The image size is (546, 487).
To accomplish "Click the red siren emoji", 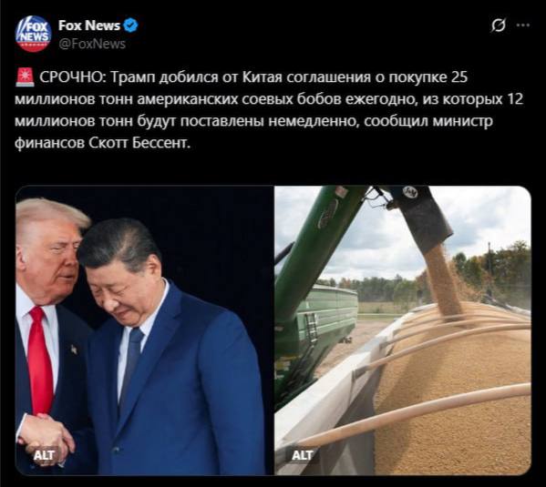I will click(26, 76).
